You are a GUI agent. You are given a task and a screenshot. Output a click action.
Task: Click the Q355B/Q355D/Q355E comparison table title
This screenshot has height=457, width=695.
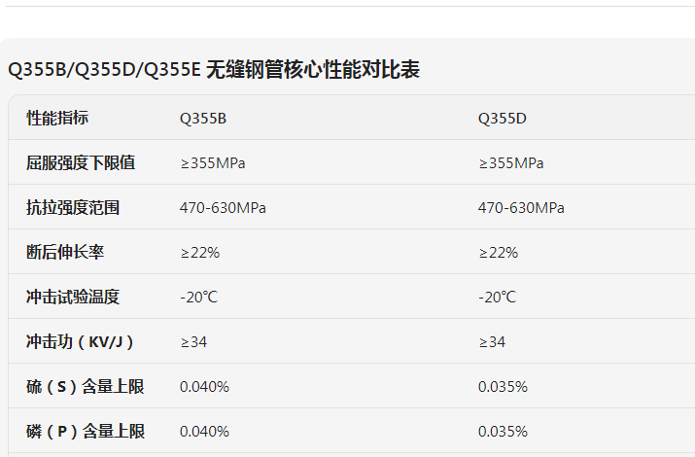(x=214, y=70)
